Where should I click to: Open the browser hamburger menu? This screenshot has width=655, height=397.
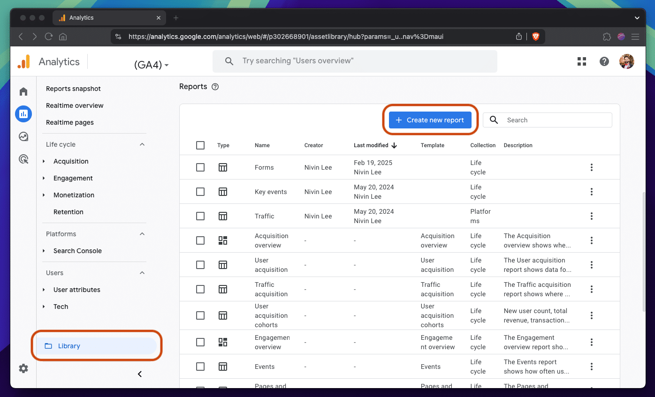635,37
